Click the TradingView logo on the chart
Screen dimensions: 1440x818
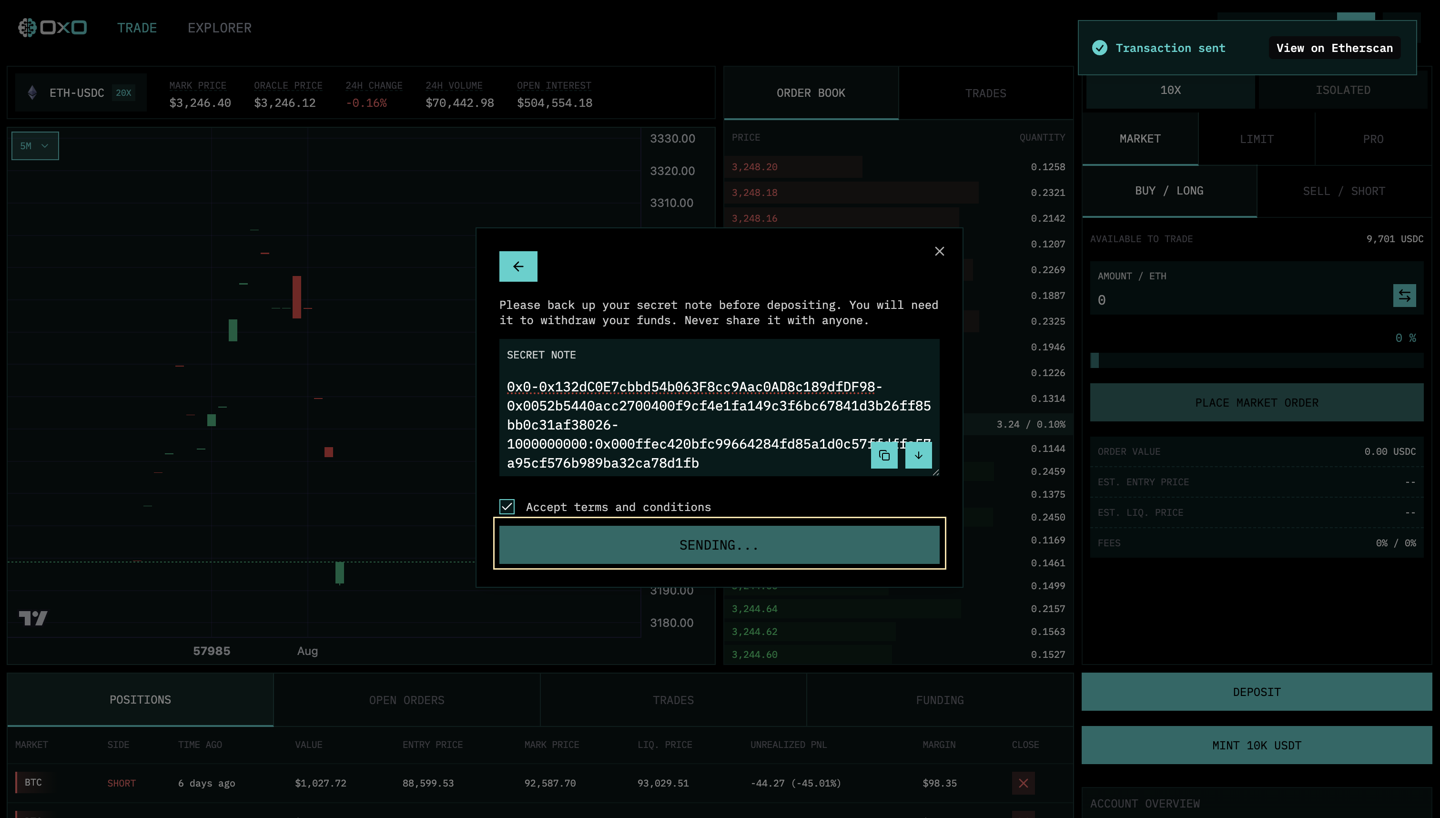point(33,618)
